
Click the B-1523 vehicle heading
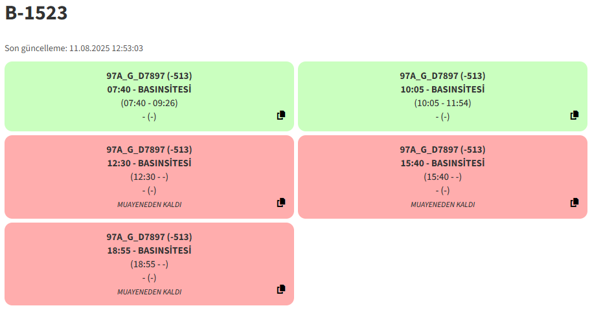tap(36, 13)
